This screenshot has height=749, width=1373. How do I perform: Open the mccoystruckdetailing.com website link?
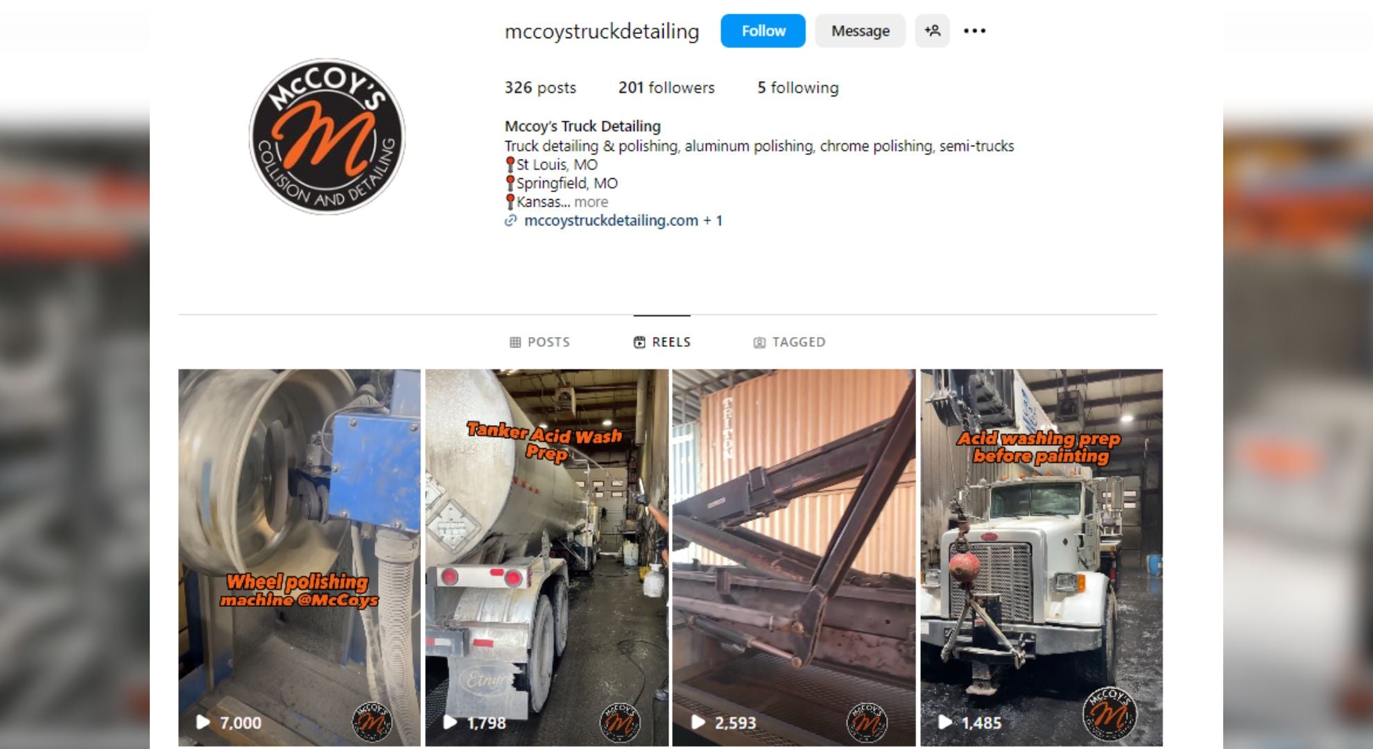(x=611, y=221)
